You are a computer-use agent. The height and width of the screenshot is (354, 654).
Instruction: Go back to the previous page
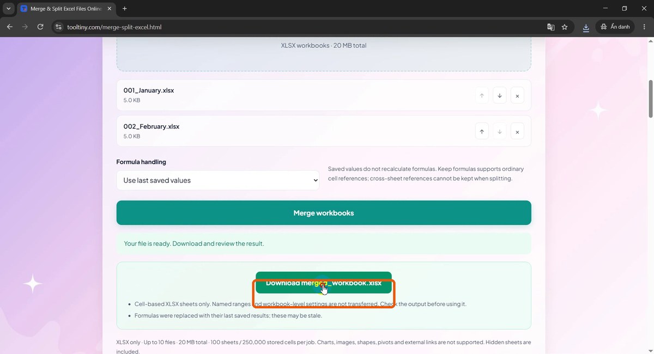[x=10, y=27]
